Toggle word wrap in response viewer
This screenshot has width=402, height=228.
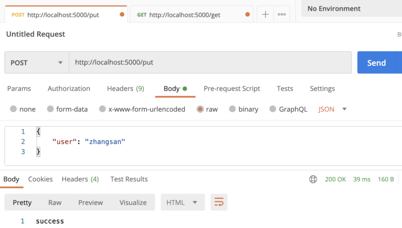[x=219, y=202]
